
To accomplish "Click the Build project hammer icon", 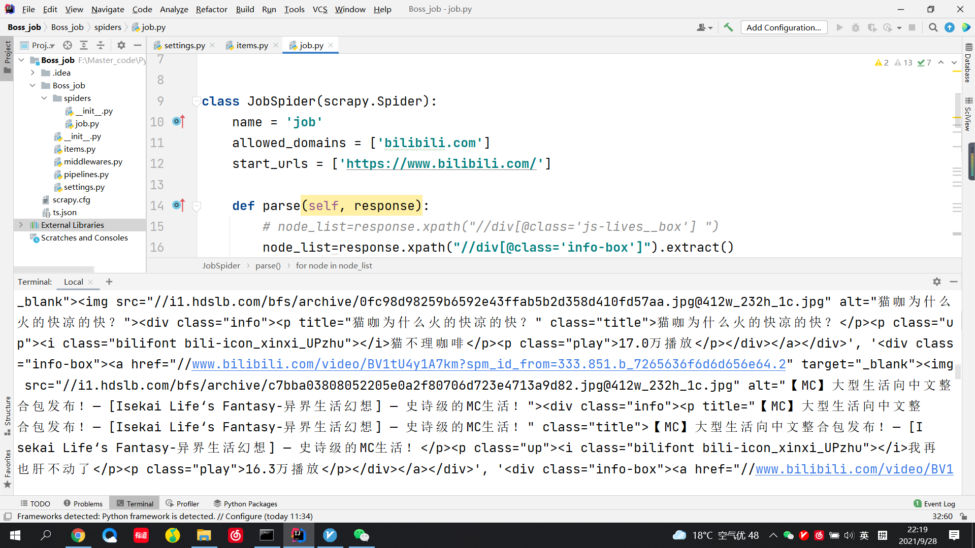I will 728,27.
